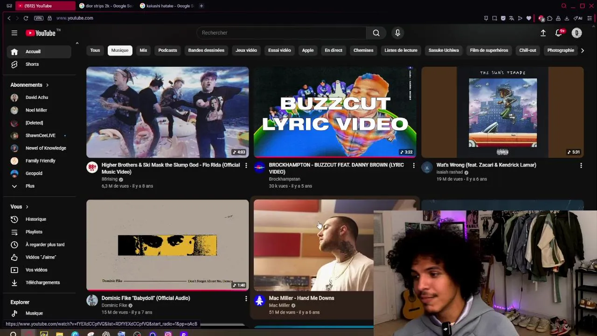Open the create/upload video icon
Screen dimensions: 597x336
coord(543,33)
